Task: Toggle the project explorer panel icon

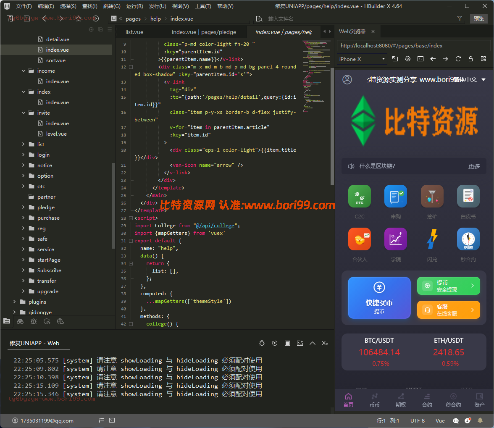Action: (x=7, y=321)
